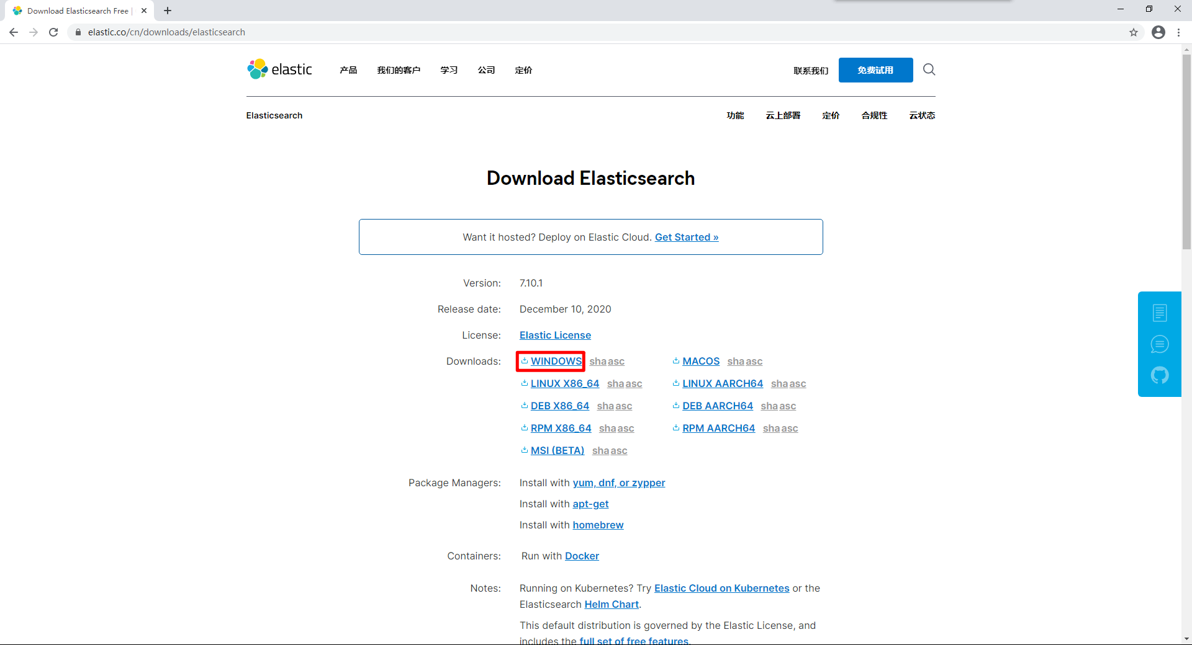Click the blue 免费试用 button
The image size is (1192, 645).
(875, 70)
